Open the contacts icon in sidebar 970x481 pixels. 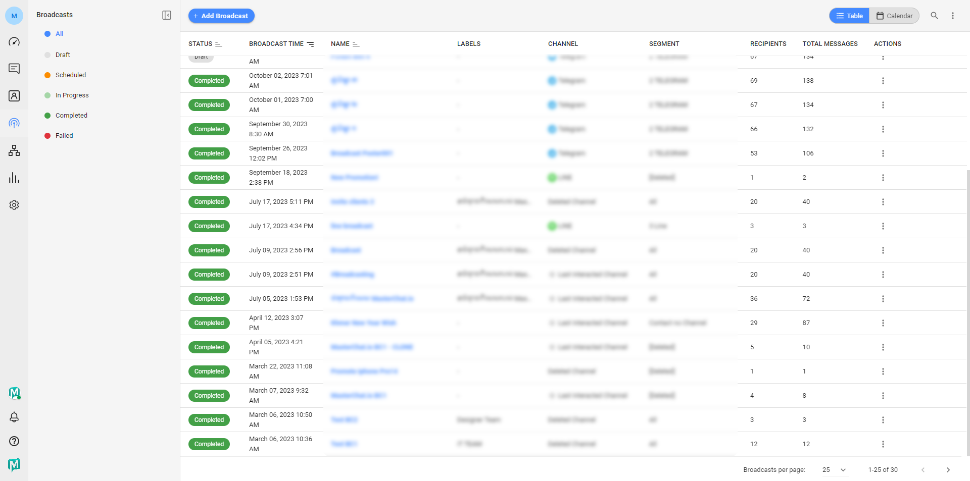point(14,96)
